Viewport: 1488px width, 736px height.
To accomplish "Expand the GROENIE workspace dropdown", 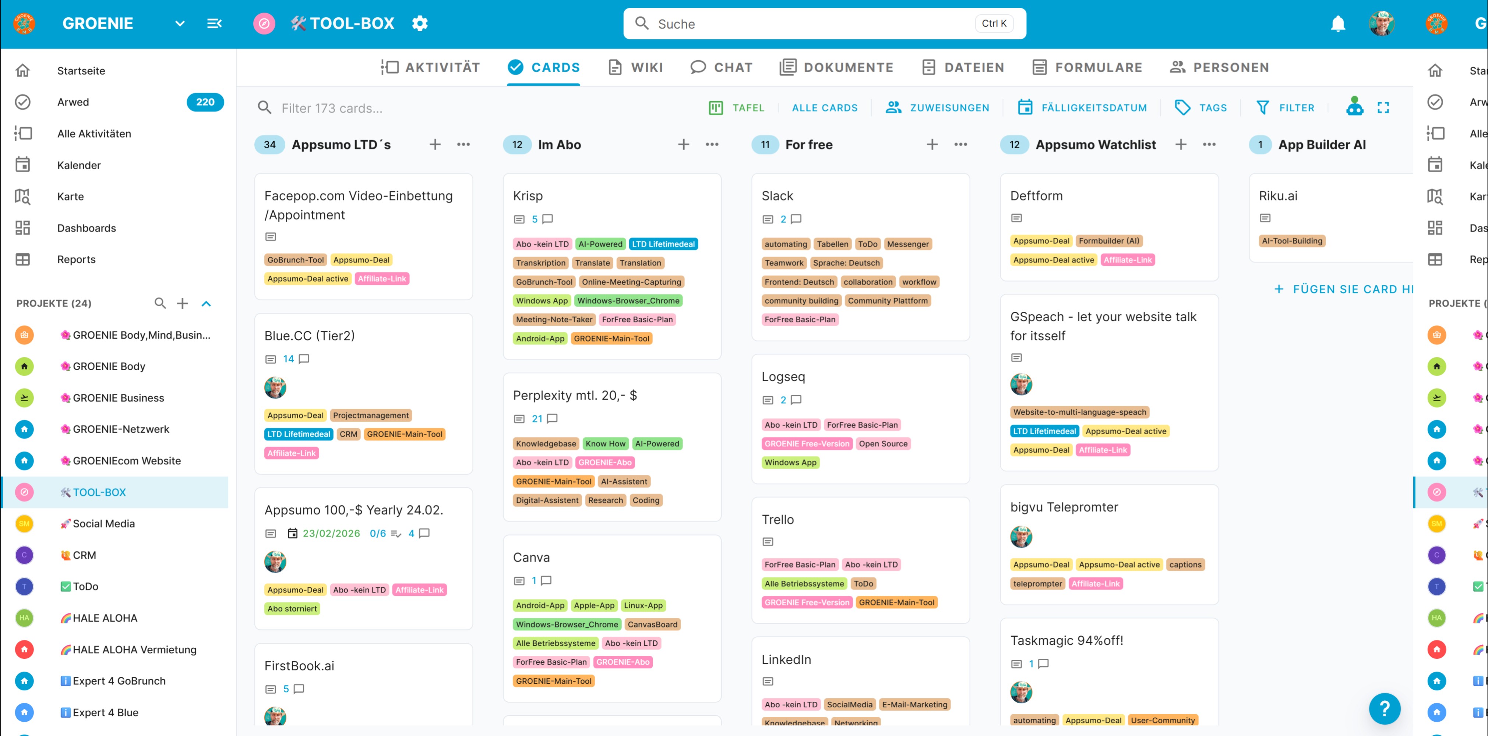I will tap(180, 24).
